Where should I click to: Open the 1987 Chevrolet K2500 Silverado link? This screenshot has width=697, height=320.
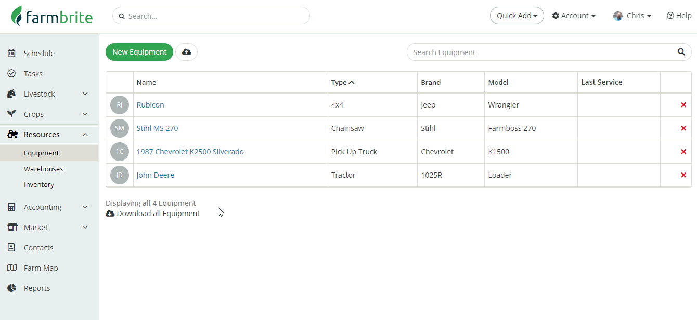coord(190,152)
